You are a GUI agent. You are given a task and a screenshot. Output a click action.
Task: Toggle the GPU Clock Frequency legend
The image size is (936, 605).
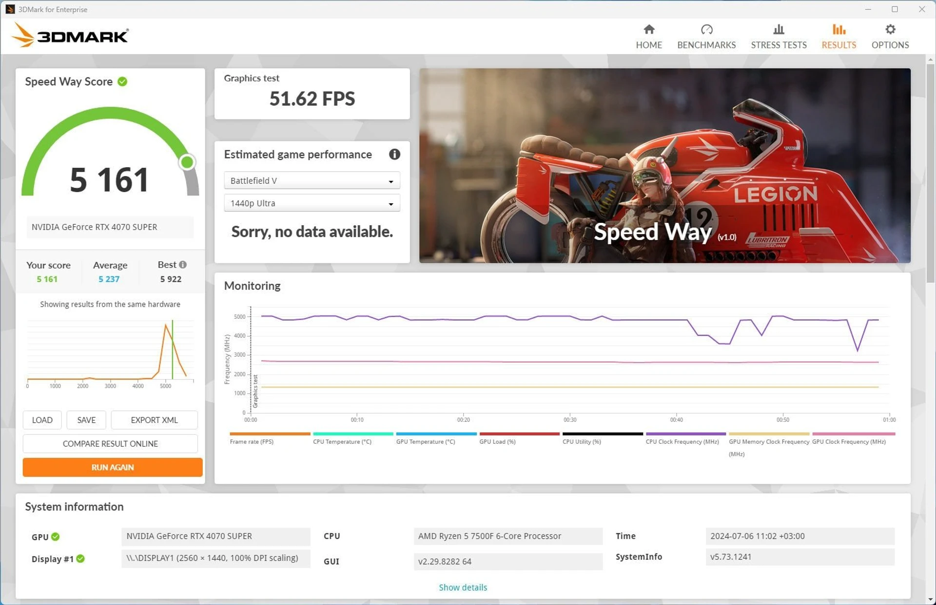[853, 438]
